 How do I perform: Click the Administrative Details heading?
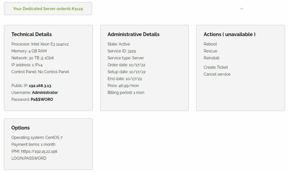click(x=133, y=34)
